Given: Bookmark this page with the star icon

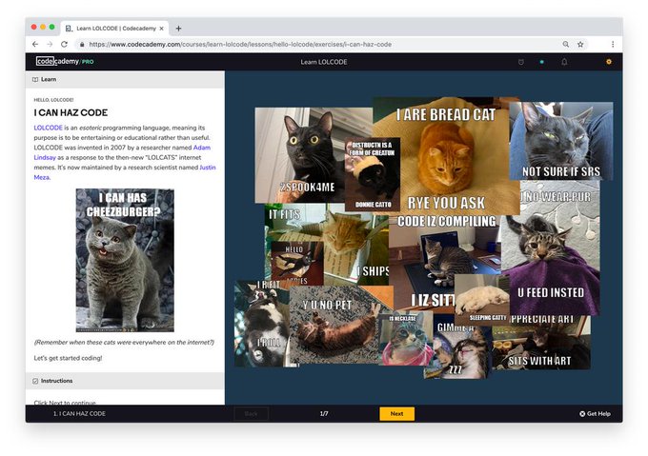Looking at the screenshot, I should 580,44.
